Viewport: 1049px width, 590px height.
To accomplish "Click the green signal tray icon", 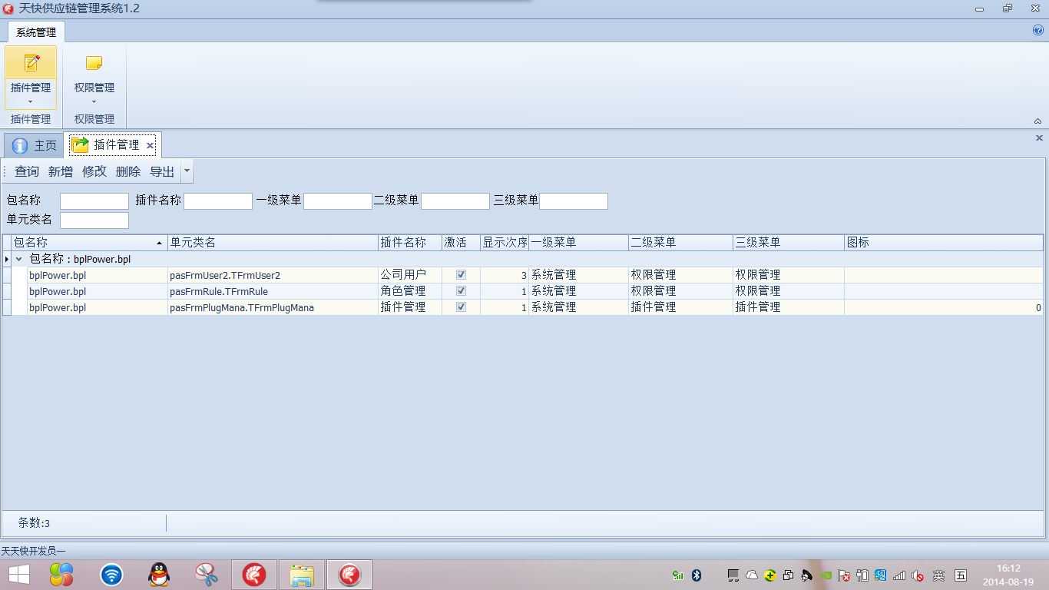I will click(677, 575).
